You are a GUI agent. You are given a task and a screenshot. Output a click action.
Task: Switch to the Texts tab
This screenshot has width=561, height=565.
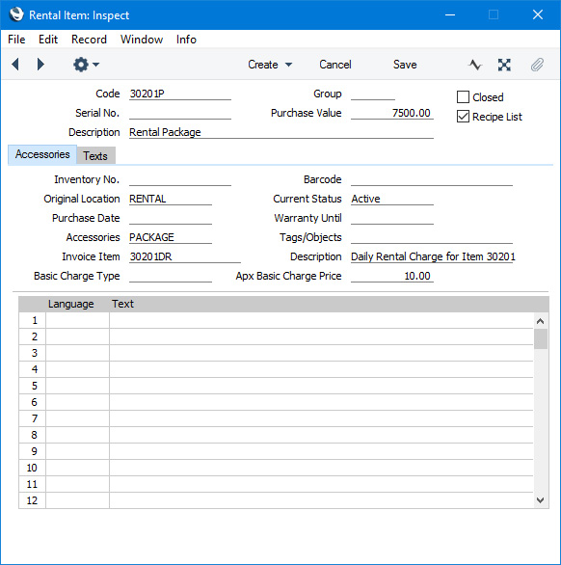click(x=95, y=155)
